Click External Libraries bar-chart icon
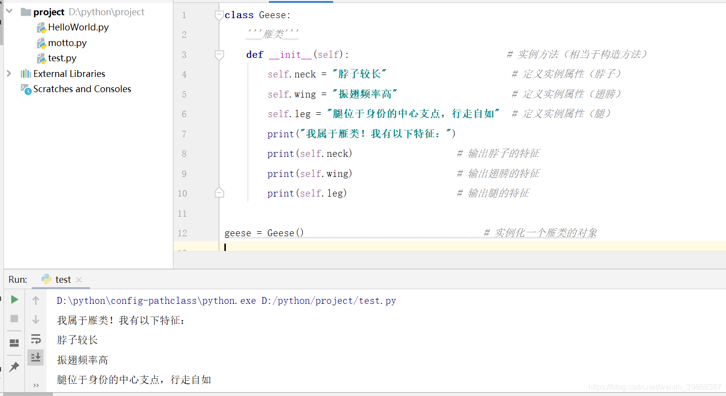The width and height of the screenshot is (726, 396). pos(25,74)
